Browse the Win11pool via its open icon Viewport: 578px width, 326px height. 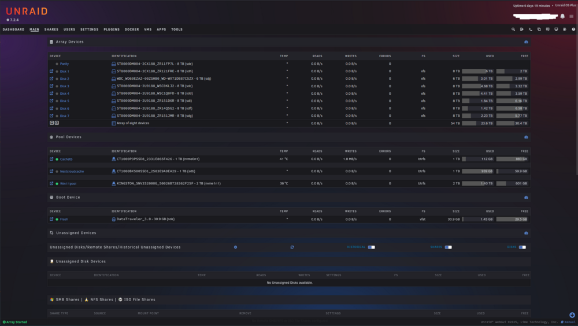click(51, 183)
